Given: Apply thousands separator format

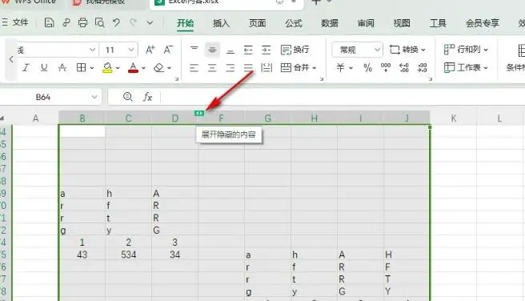Looking at the screenshot, I should 386,68.
